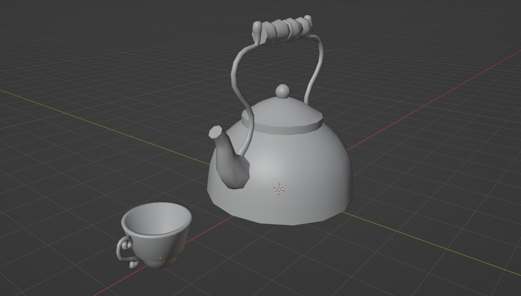Image resolution: width=521 pixels, height=296 pixels.
Task: Click the round knob on the teapot lid
Action: [x=282, y=91]
